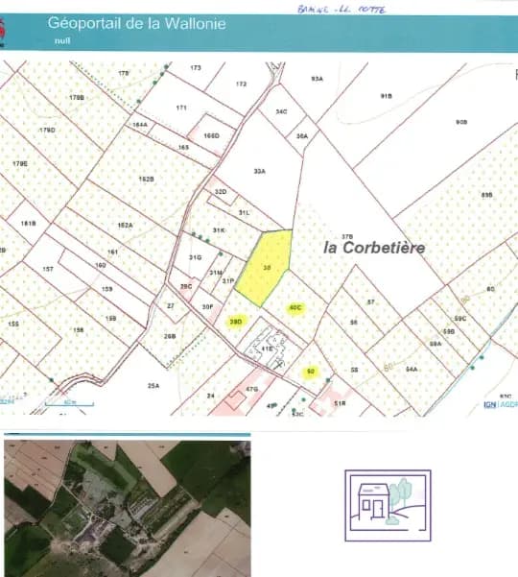The width and height of the screenshot is (518, 577).
Task: Click the 'Géoportail de la Wallonie' title
Action: 137,24
